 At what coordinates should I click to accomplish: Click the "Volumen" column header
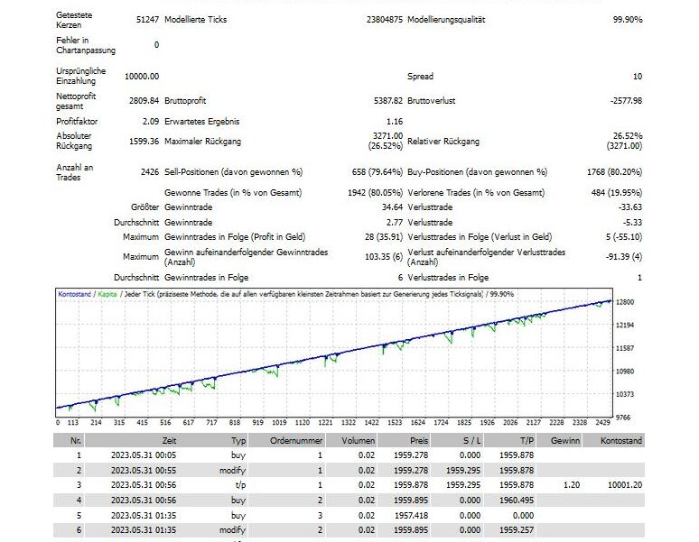point(358,441)
